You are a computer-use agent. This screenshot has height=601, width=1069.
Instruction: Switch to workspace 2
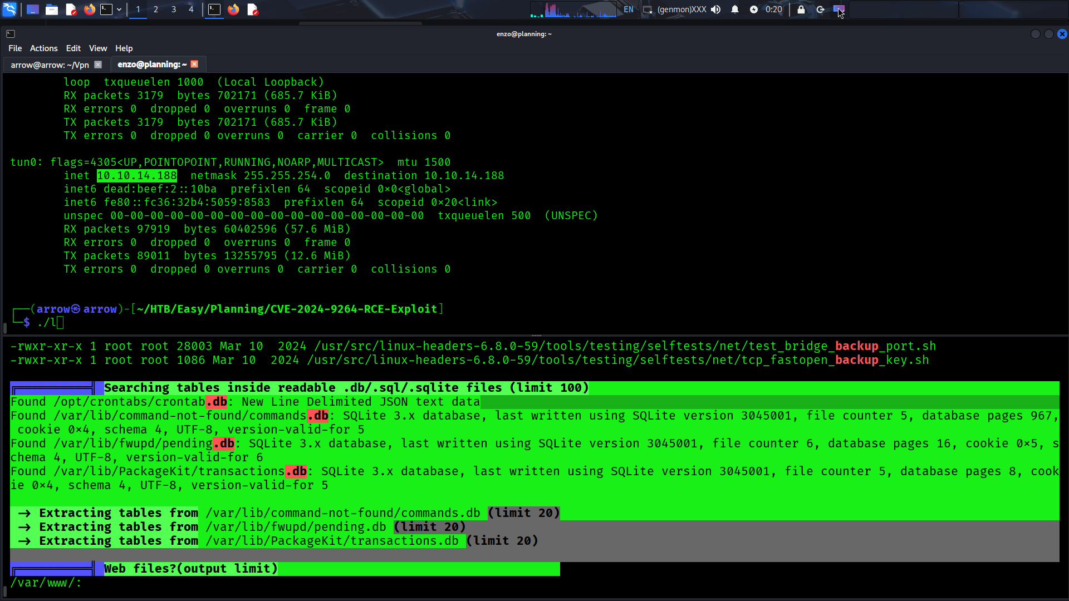(156, 9)
